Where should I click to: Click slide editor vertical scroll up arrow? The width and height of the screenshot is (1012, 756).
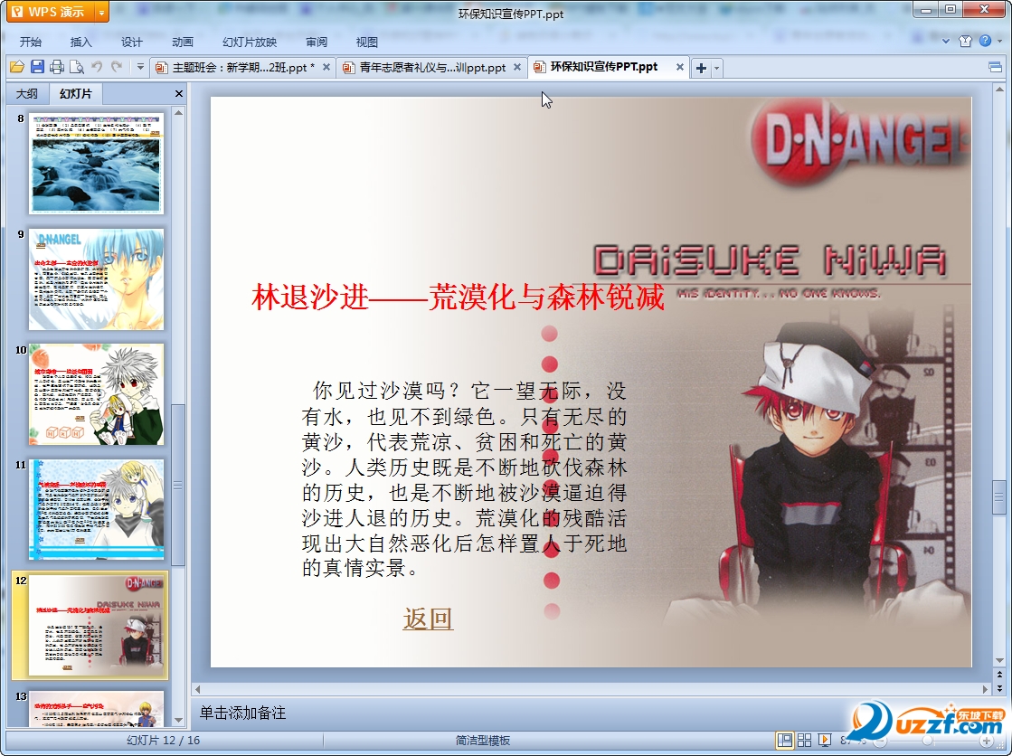point(999,90)
